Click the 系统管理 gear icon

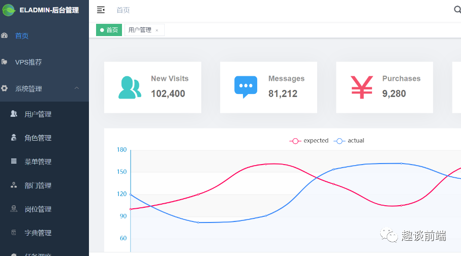pyautogui.click(x=5, y=88)
